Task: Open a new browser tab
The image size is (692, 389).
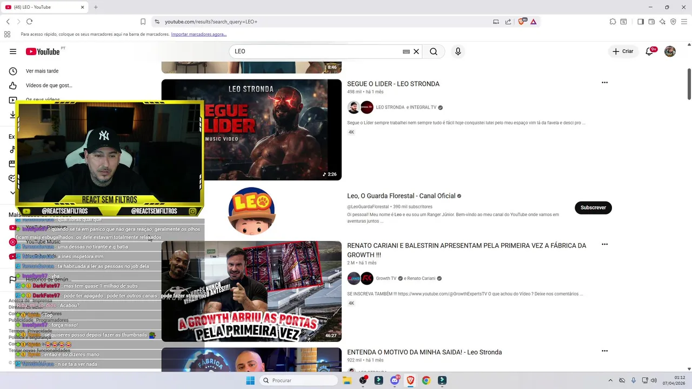Action: (96, 7)
